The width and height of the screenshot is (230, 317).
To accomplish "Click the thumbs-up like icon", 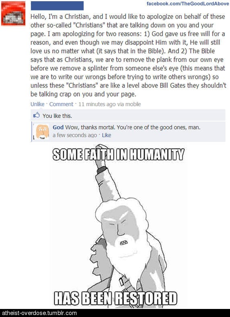I will tap(36, 115).
